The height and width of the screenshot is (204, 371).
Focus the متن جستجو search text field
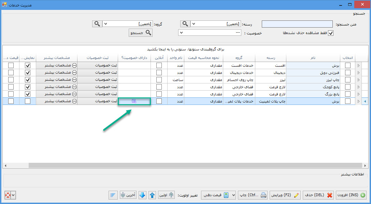pos(297,24)
